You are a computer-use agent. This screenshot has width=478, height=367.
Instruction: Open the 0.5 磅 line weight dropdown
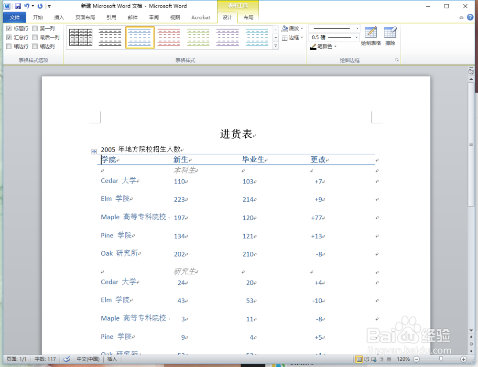[x=334, y=37]
